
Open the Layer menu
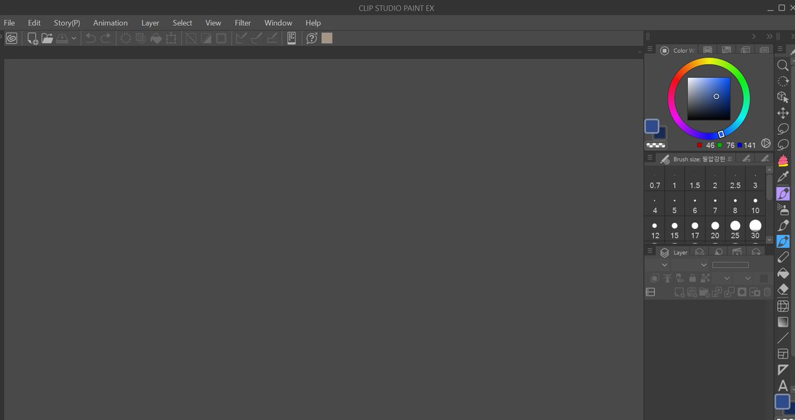click(x=150, y=22)
